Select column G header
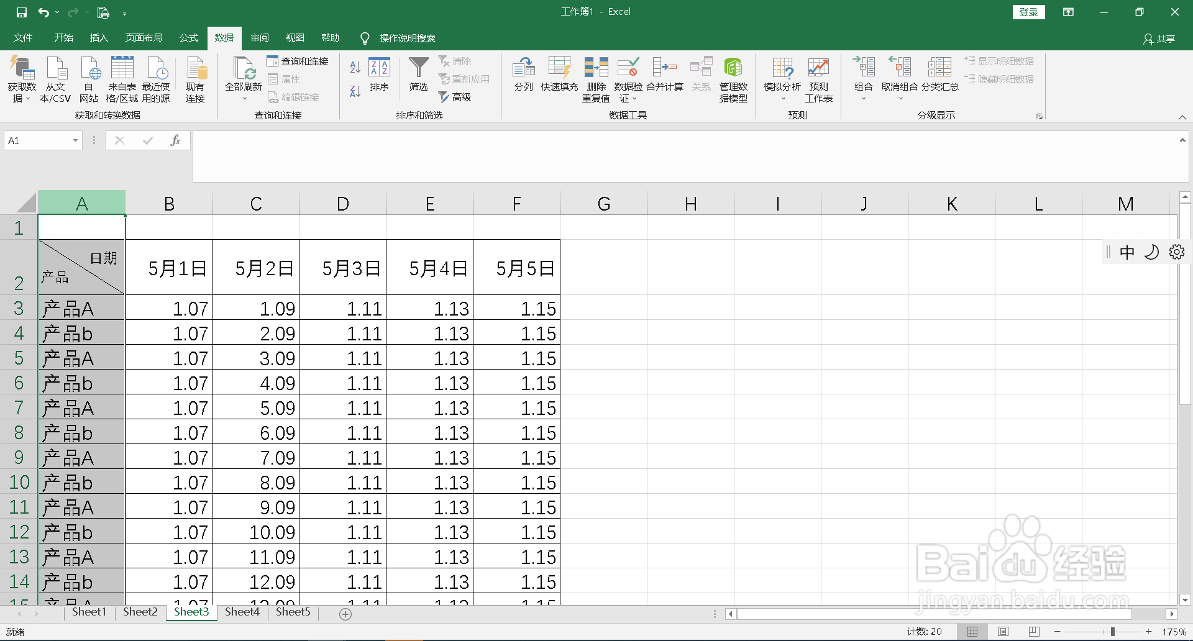The width and height of the screenshot is (1193, 641). (x=603, y=203)
